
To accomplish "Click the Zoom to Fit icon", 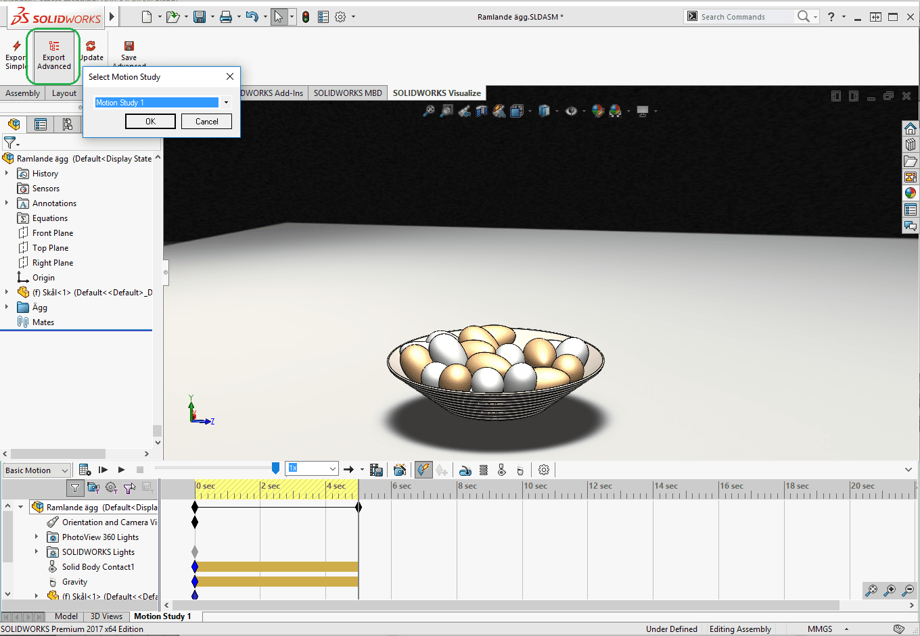I will tap(429, 111).
